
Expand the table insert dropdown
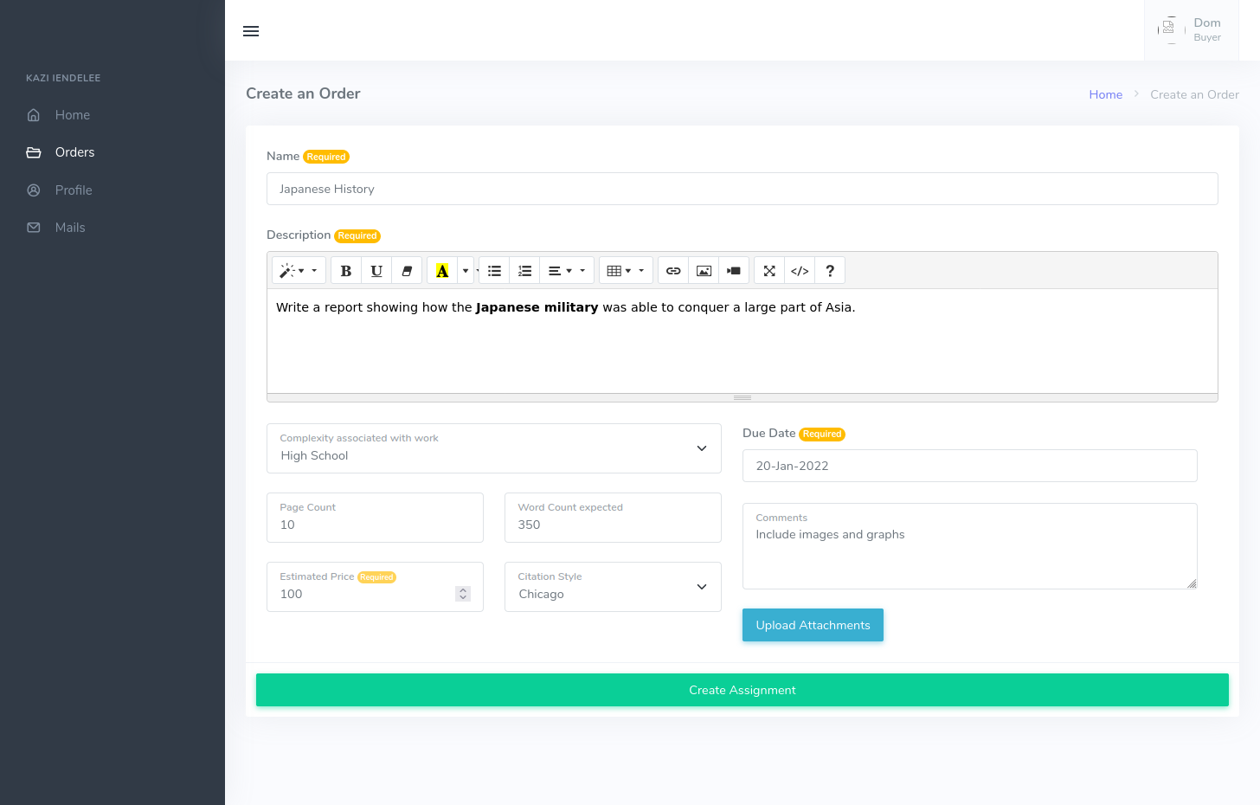point(625,271)
